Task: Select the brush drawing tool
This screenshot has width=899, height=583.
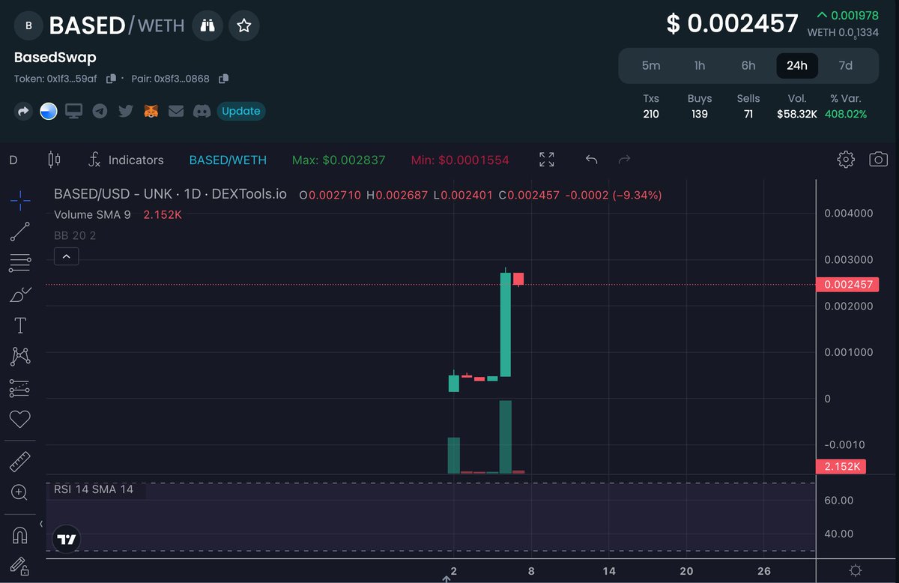Action: point(20,294)
